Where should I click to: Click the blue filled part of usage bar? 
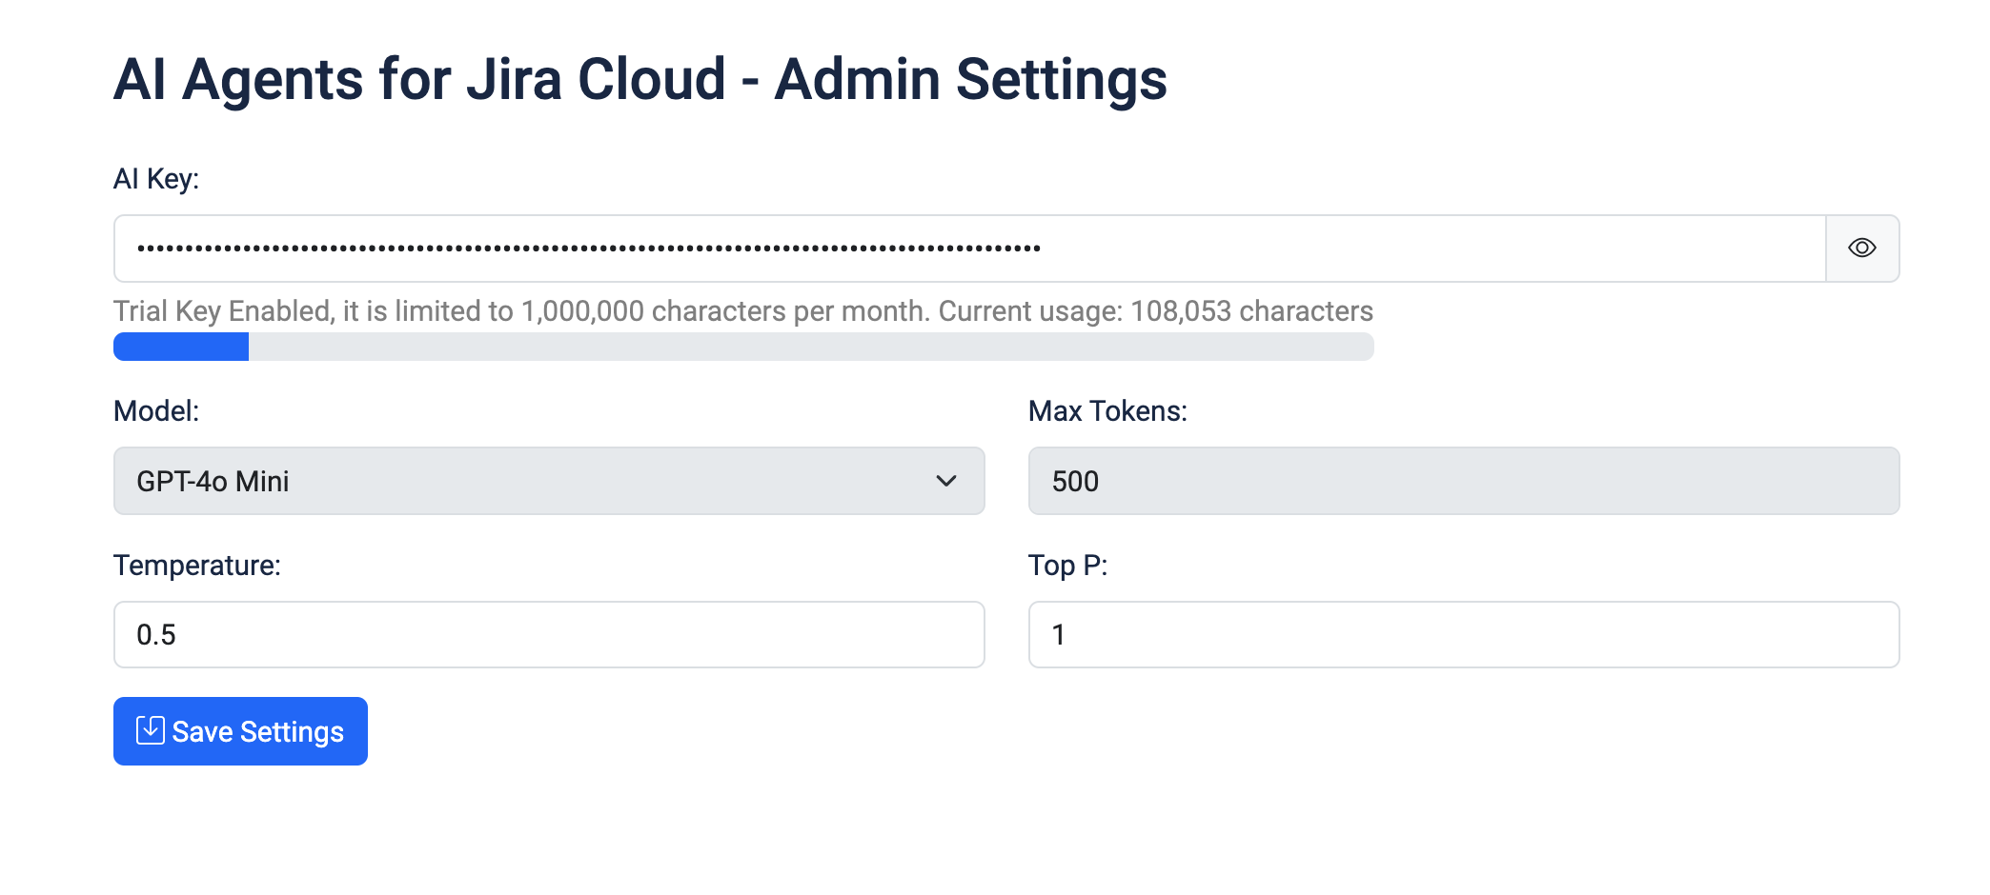coord(181,347)
